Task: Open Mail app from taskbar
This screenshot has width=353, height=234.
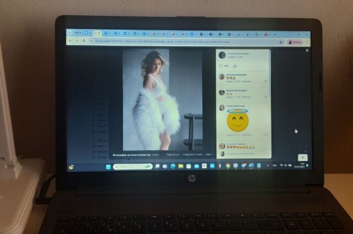Action: (x=196, y=166)
